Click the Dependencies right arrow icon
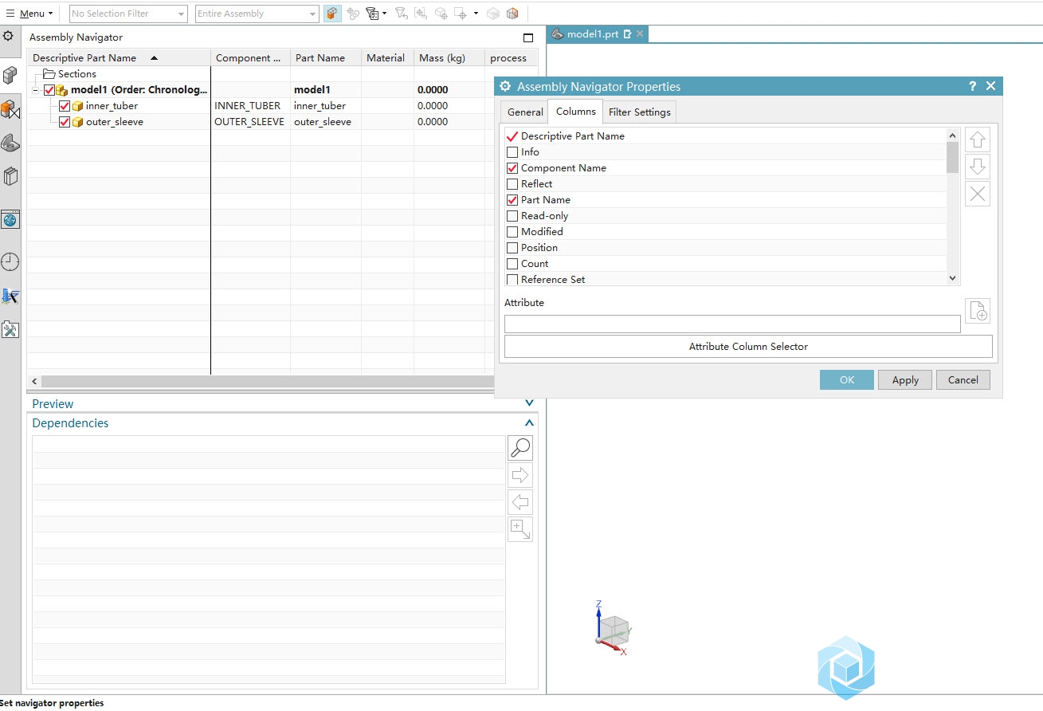 (520, 475)
